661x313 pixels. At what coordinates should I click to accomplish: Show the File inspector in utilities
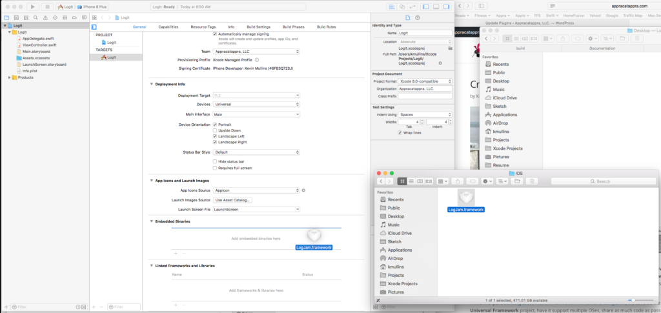[408, 17]
